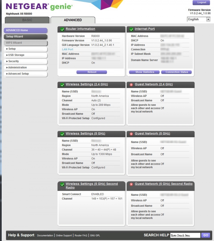The height and width of the screenshot is (241, 214).
Task: Switch to the BASIC tab
Action: coord(27,20)
